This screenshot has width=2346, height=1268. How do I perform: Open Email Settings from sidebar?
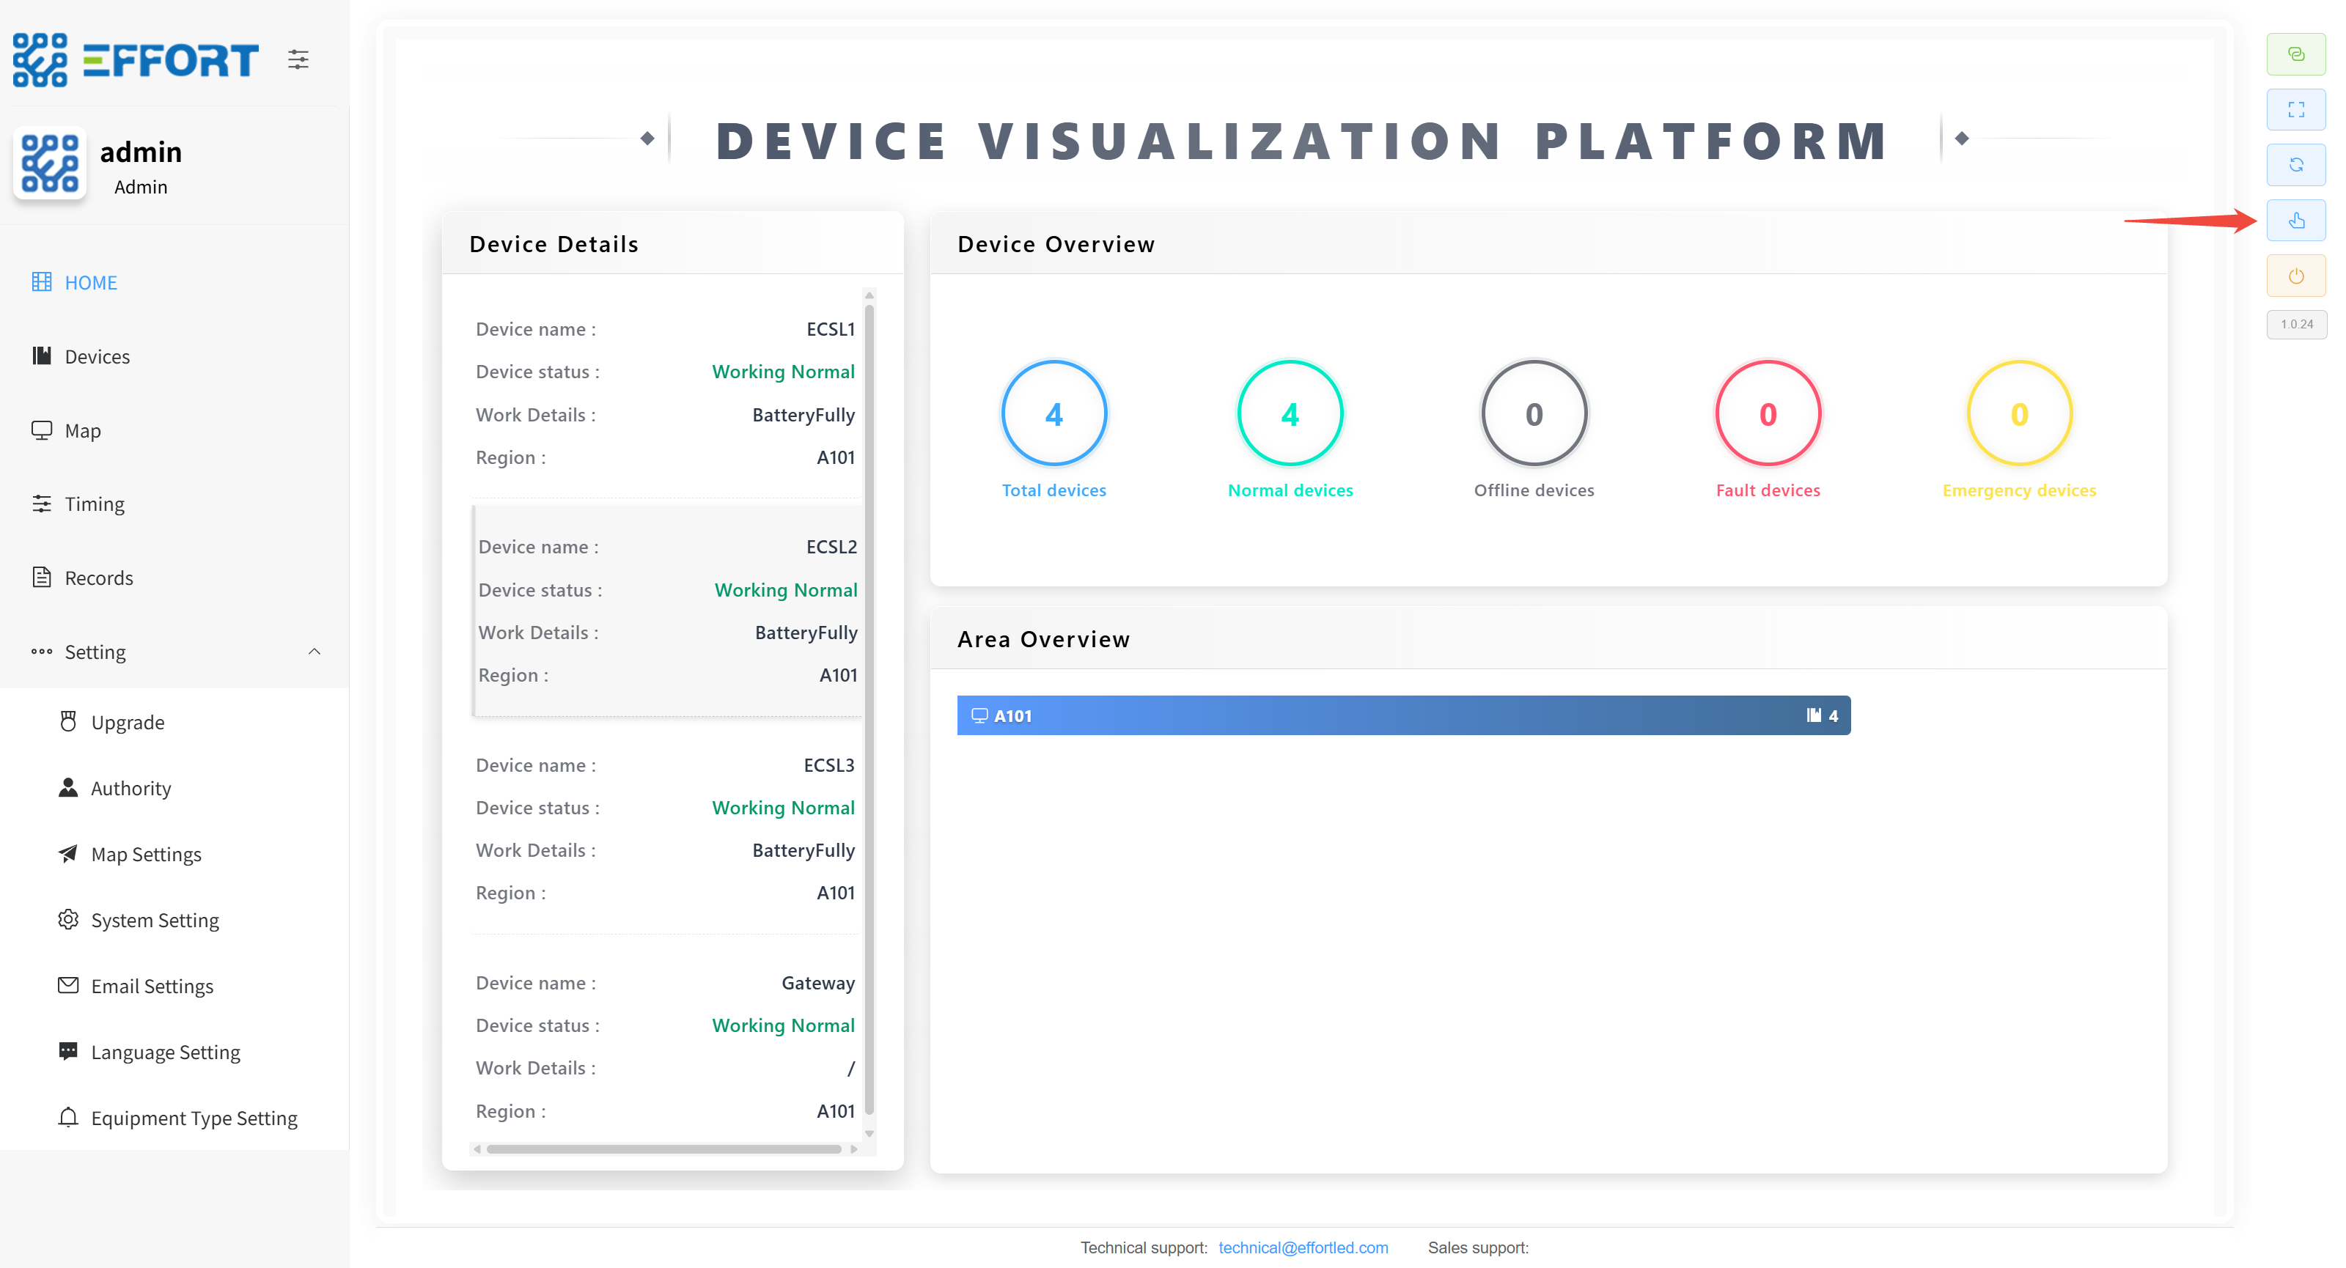click(x=151, y=986)
